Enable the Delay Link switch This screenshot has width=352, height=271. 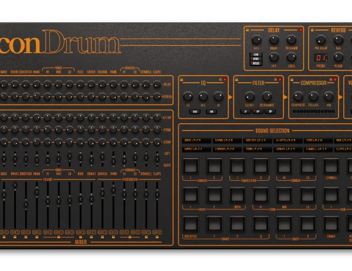pyautogui.click(x=256, y=55)
